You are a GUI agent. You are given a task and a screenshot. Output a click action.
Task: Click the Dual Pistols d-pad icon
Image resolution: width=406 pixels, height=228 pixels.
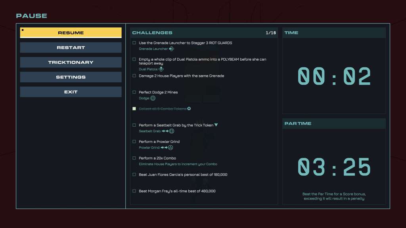point(161,69)
